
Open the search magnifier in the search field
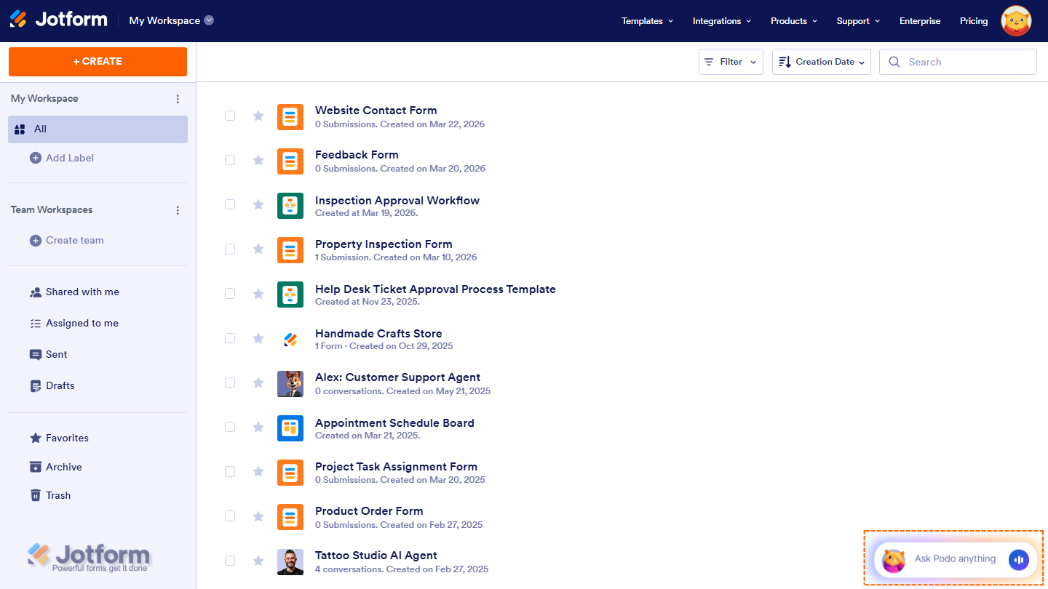point(894,62)
